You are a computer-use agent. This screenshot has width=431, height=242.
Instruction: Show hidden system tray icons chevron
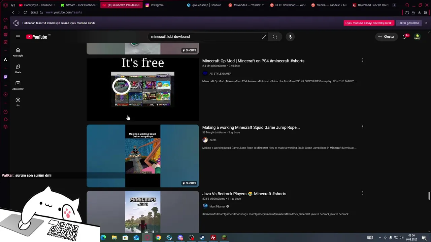click(x=380, y=238)
